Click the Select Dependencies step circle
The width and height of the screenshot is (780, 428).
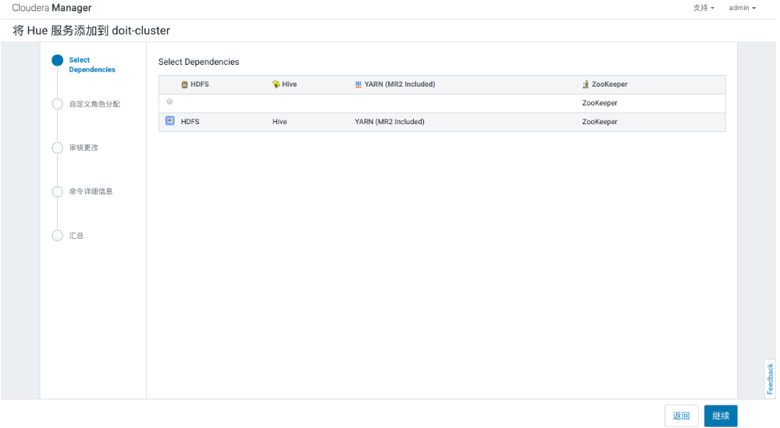coord(58,60)
